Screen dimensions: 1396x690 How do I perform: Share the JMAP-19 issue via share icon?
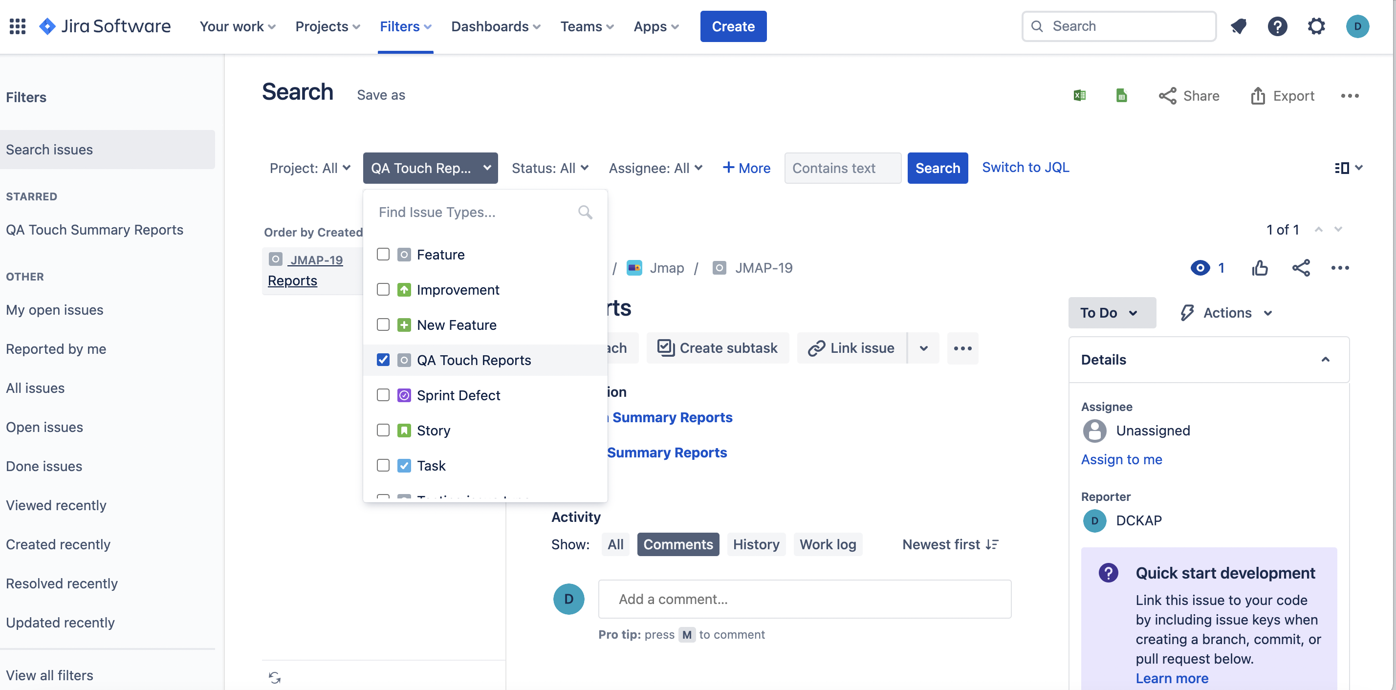click(x=1301, y=268)
